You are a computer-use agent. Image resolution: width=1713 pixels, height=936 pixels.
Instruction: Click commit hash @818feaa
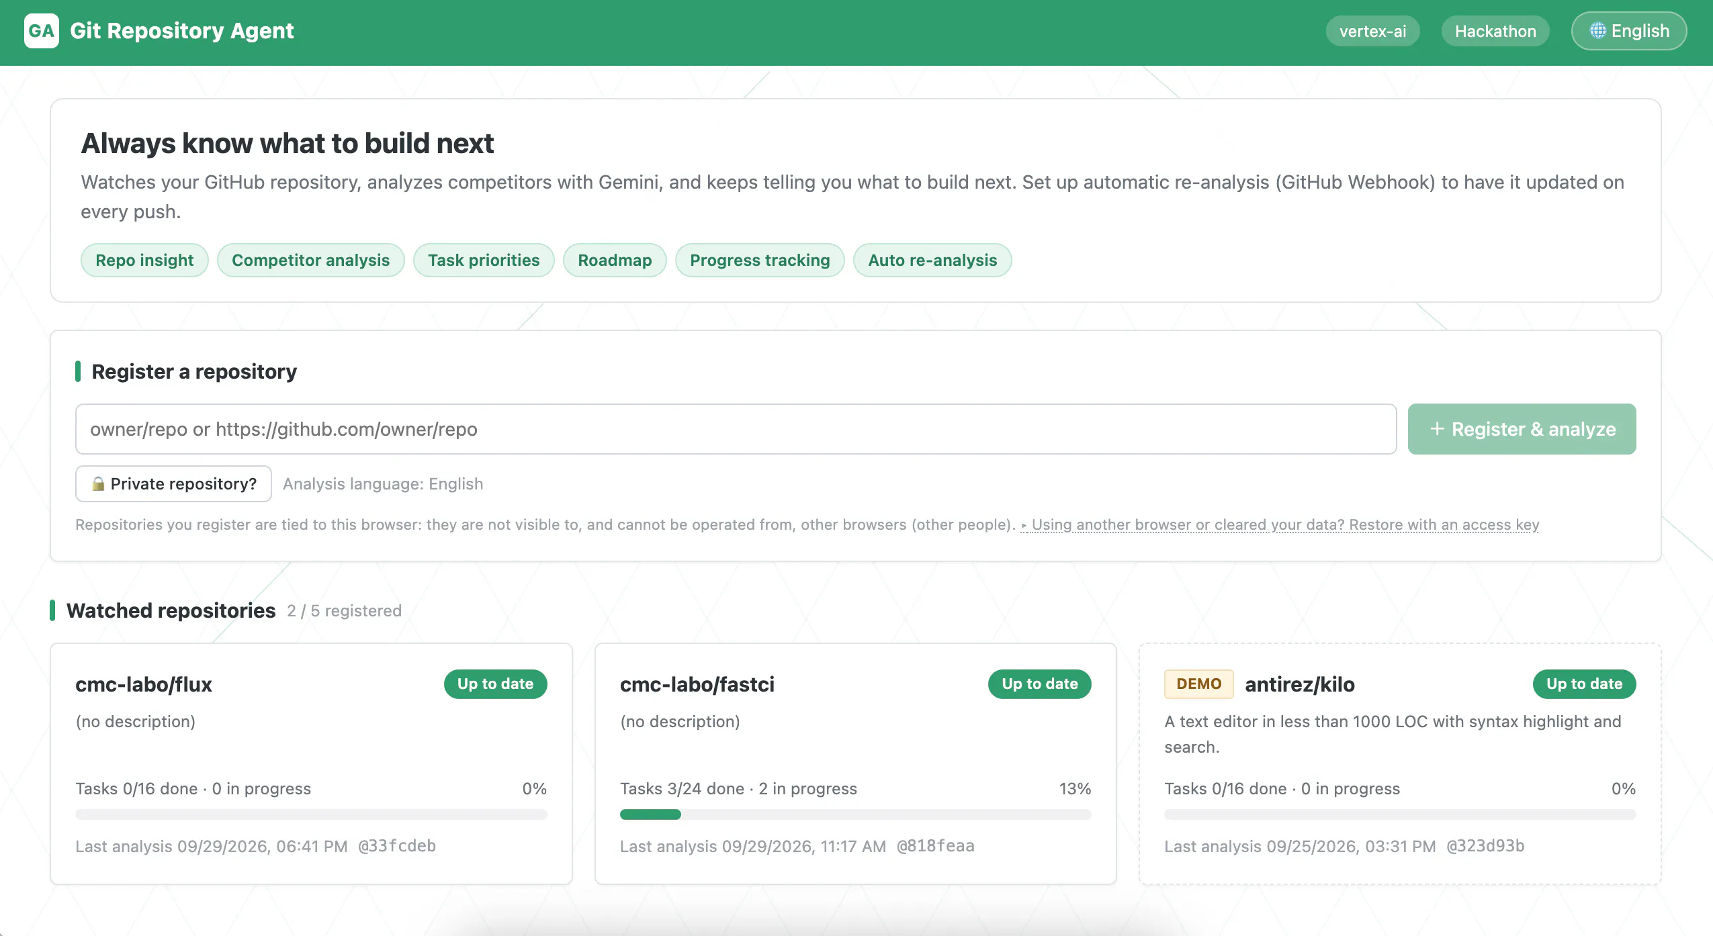935,846
